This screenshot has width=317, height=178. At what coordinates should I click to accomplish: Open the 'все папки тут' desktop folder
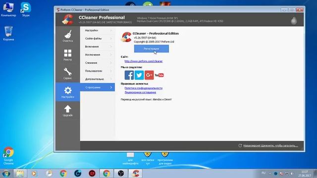pyautogui.click(x=148, y=159)
